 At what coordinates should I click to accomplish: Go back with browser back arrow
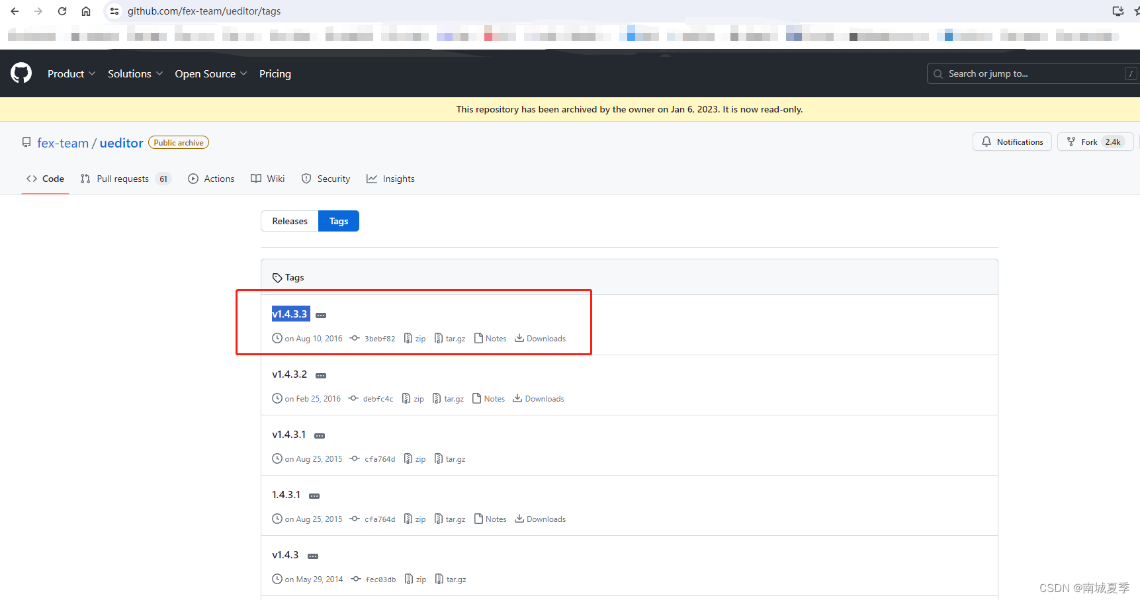pos(15,11)
